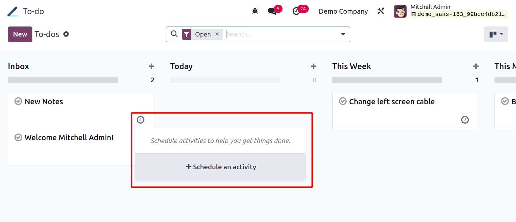This screenshot has width=516, height=222.
Task: Mark Welcome Mitchell Admin! as done
Action: click(18, 137)
